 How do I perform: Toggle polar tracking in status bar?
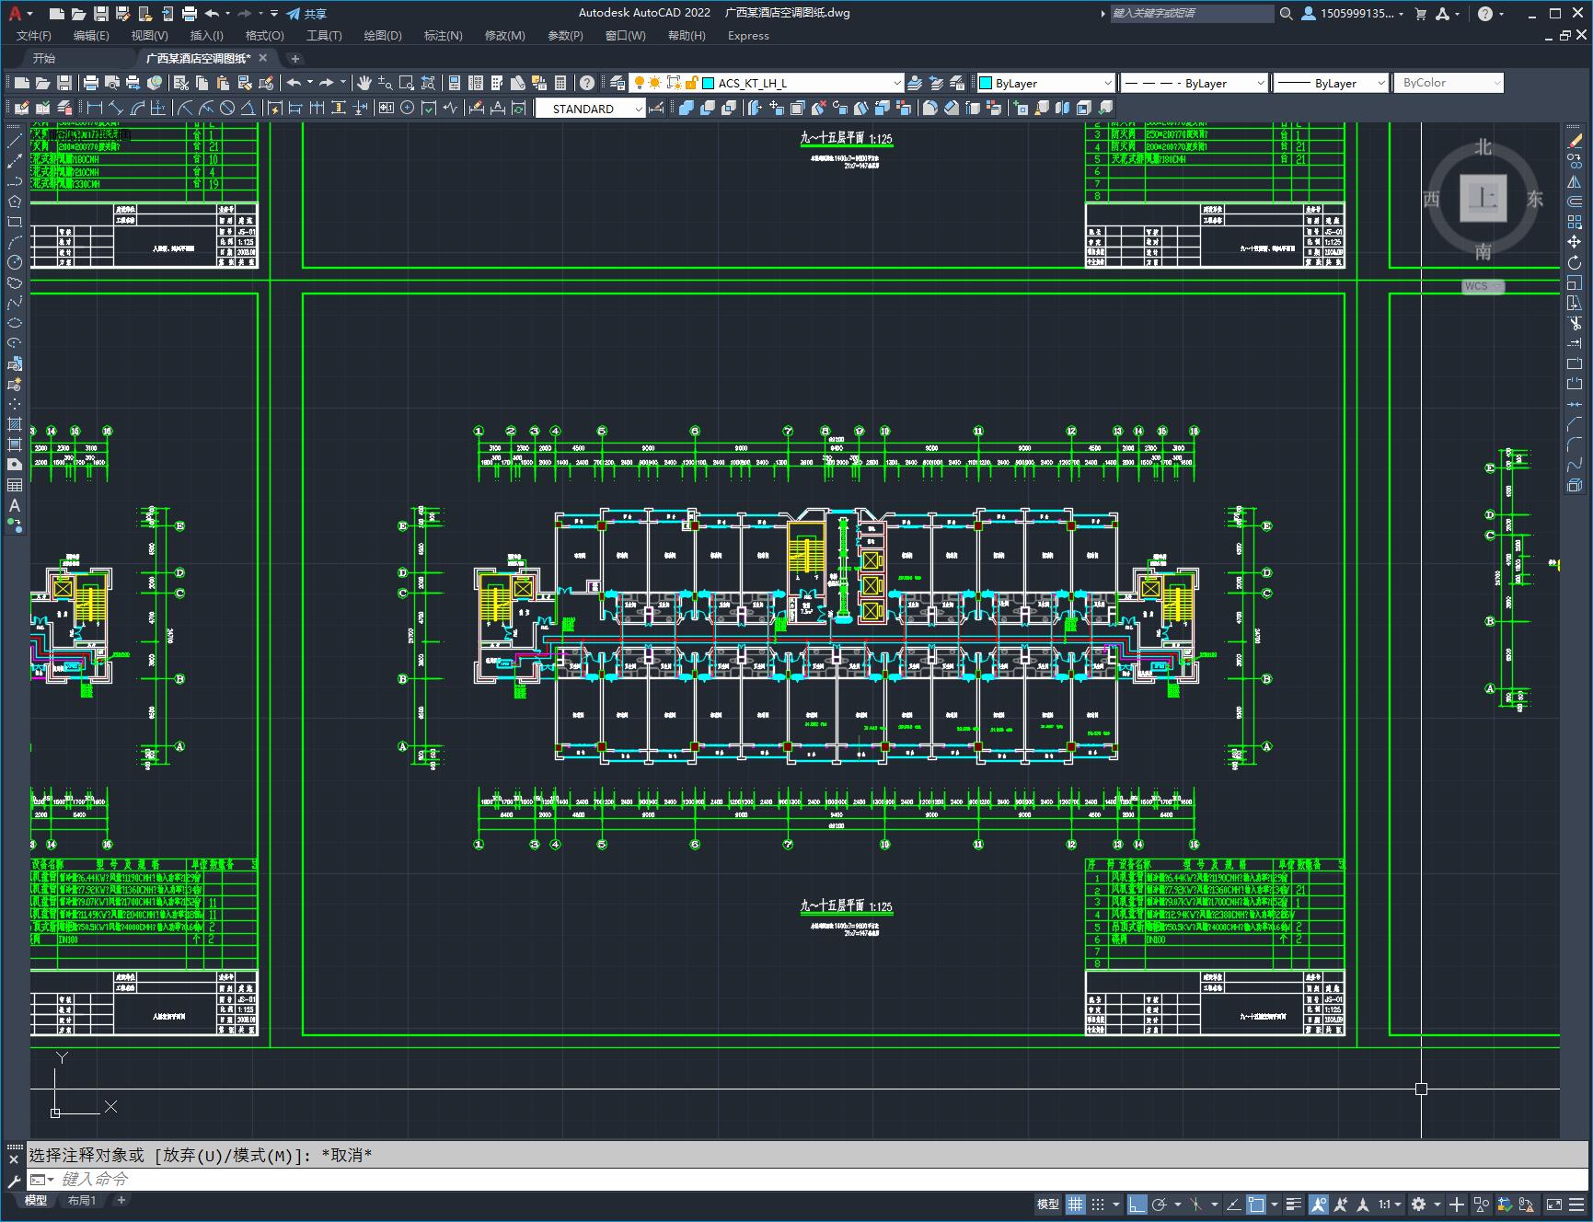pos(1159,1204)
